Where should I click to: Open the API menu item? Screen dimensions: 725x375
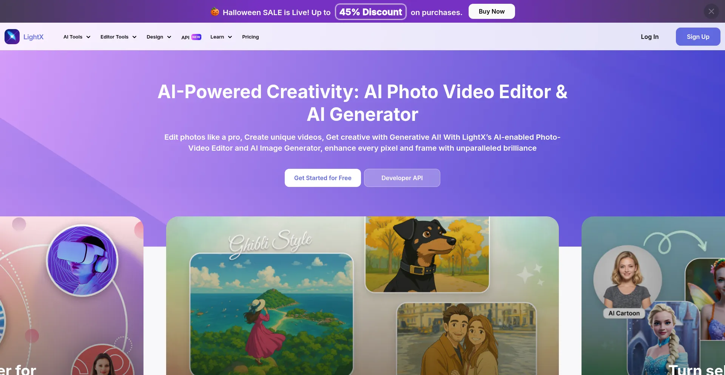tap(185, 37)
